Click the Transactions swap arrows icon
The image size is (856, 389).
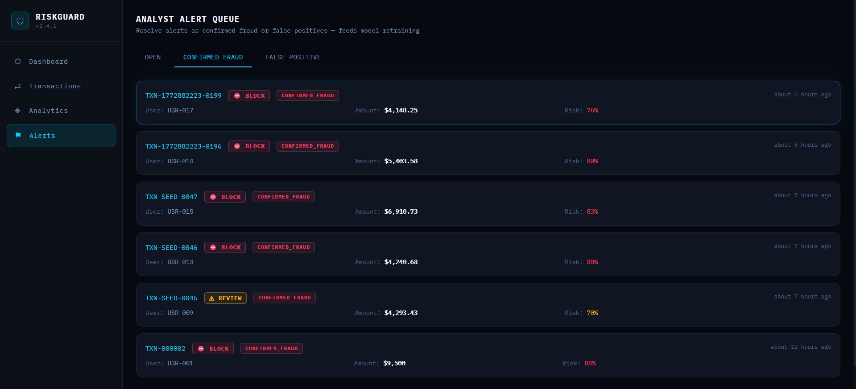point(18,86)
